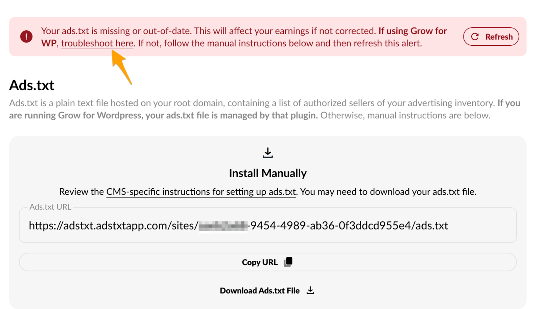541x309 pixels.
Task: Click the Copy URL button
Action: (x=267, y=262)
